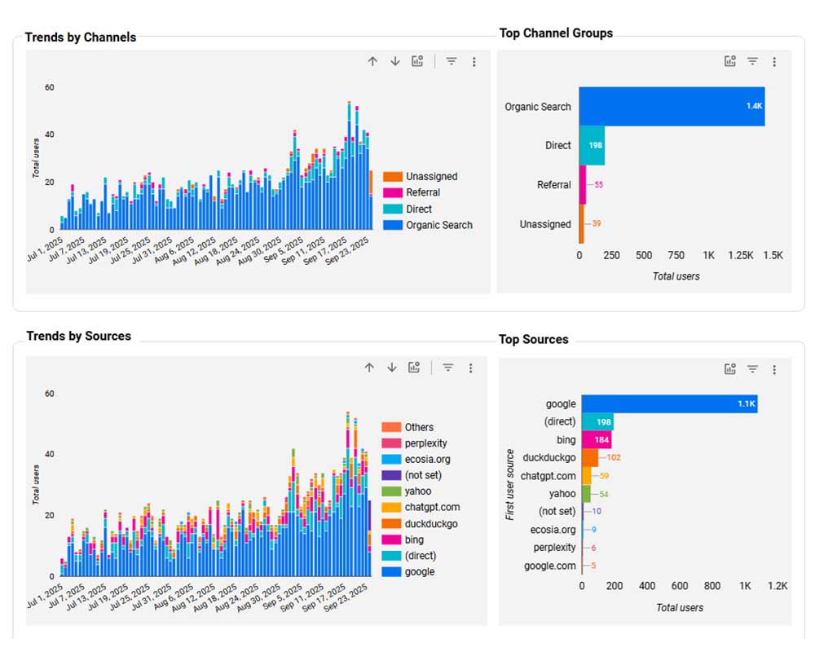
Task: Select the Direct 198 bar in channel groups
Action: (x=592, y=146)
